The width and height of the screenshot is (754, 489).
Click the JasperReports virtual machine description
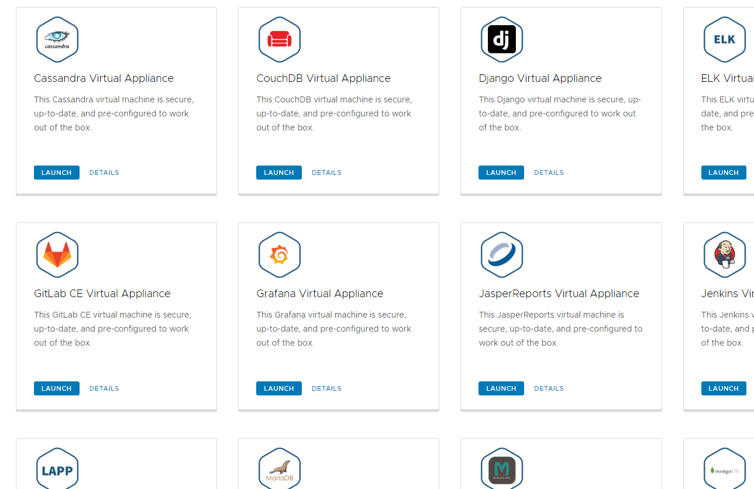[560, 329]
